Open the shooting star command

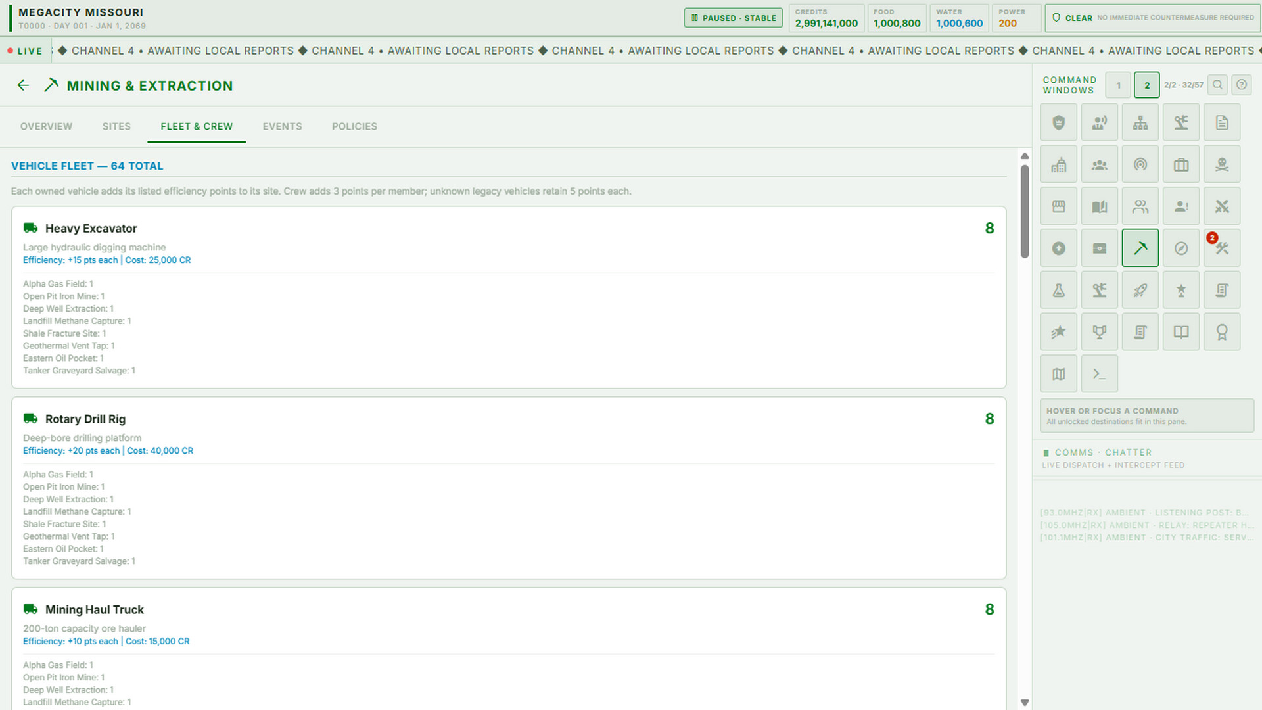point(1058,332)
